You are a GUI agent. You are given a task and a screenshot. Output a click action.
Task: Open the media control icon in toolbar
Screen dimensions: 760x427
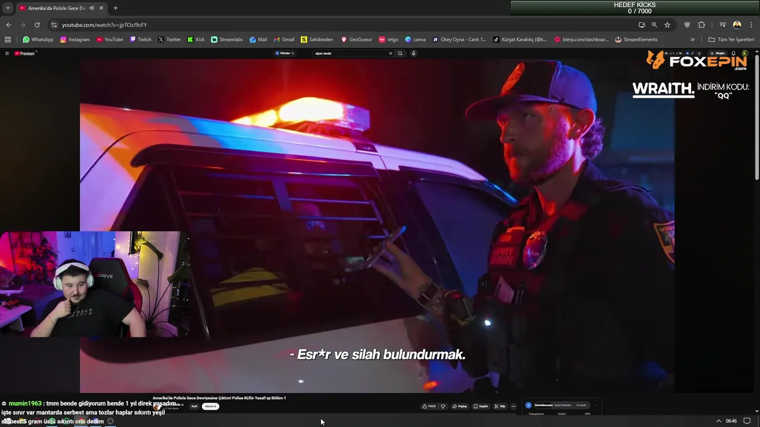[723, 25]
